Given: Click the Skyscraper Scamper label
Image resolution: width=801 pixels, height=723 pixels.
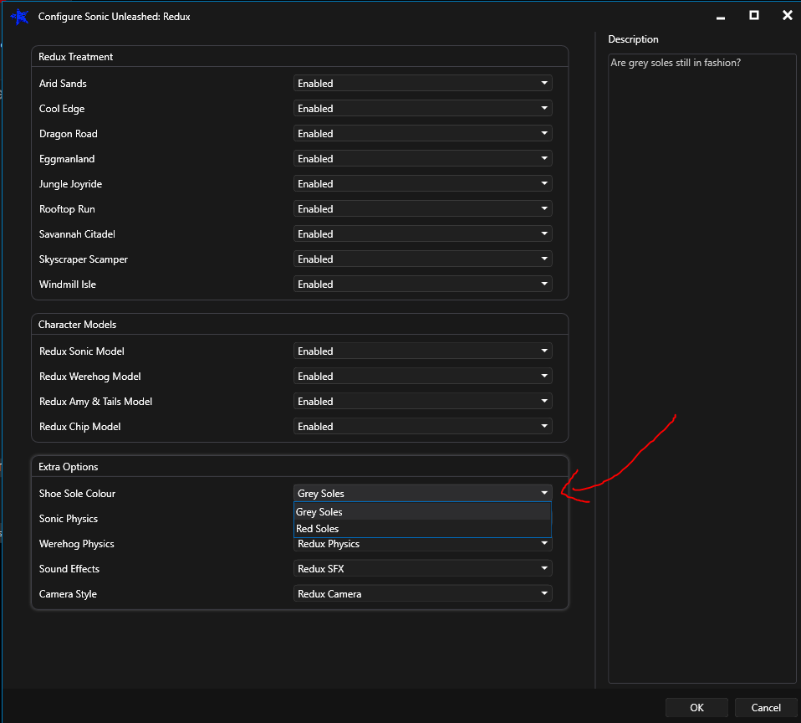Looking at the screenshot, I should point(84,259).
